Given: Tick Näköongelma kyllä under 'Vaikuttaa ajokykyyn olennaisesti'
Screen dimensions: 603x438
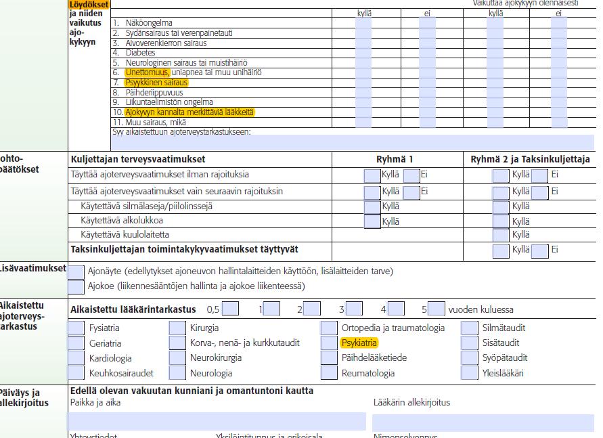Looking at the screenshot, I should pos(495,23).
